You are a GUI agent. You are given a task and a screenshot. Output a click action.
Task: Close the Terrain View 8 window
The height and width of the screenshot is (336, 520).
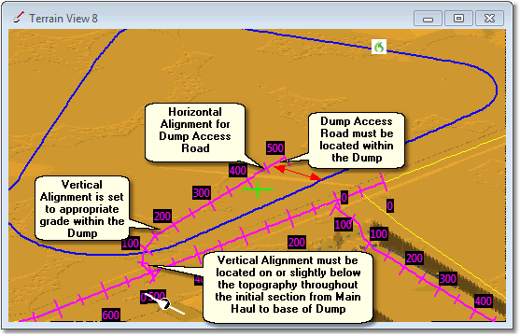point(489,19)
